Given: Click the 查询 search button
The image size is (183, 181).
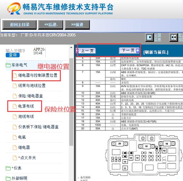Looking at the screenshot, I should click(13, 55).
